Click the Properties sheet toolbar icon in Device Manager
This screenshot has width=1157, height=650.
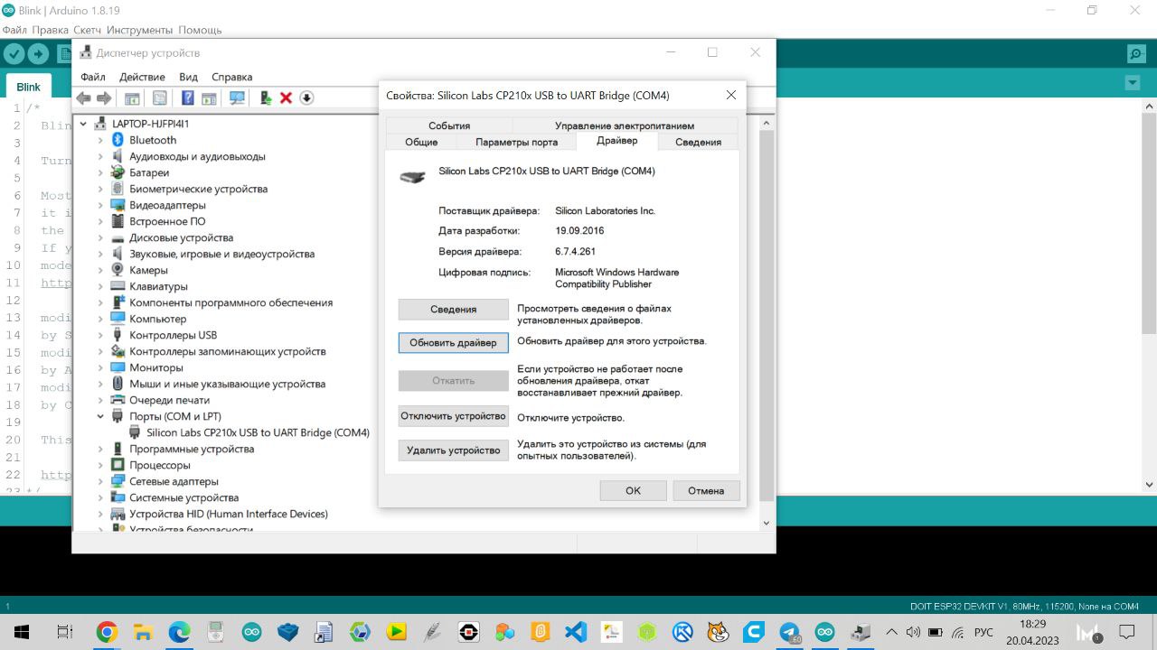[160, 97]
